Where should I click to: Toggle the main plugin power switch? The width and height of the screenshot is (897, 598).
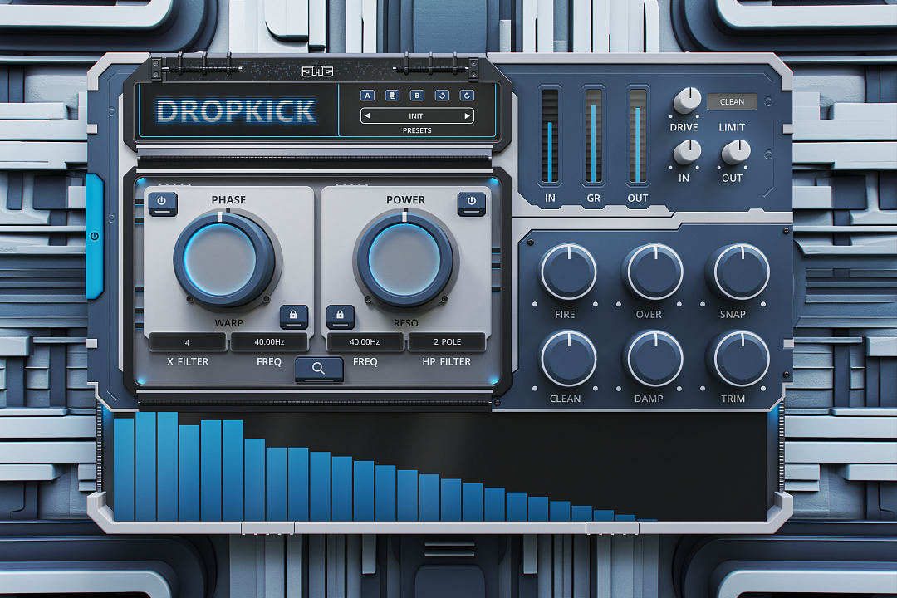(x=94, y=236)
